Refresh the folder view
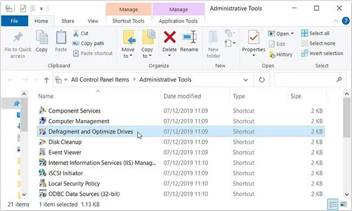Viewport: 352px width, 211px height. tap(262, 80)
